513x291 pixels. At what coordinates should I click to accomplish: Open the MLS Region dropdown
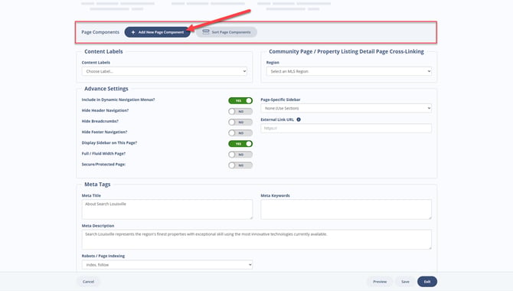point(348,71)
